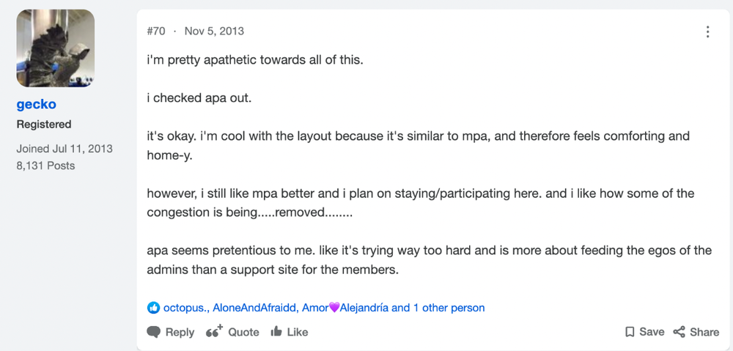Viewport: 733px width, 351px height.
Task: Click the Reply speech bubble icon
Action: coord(154,332)
